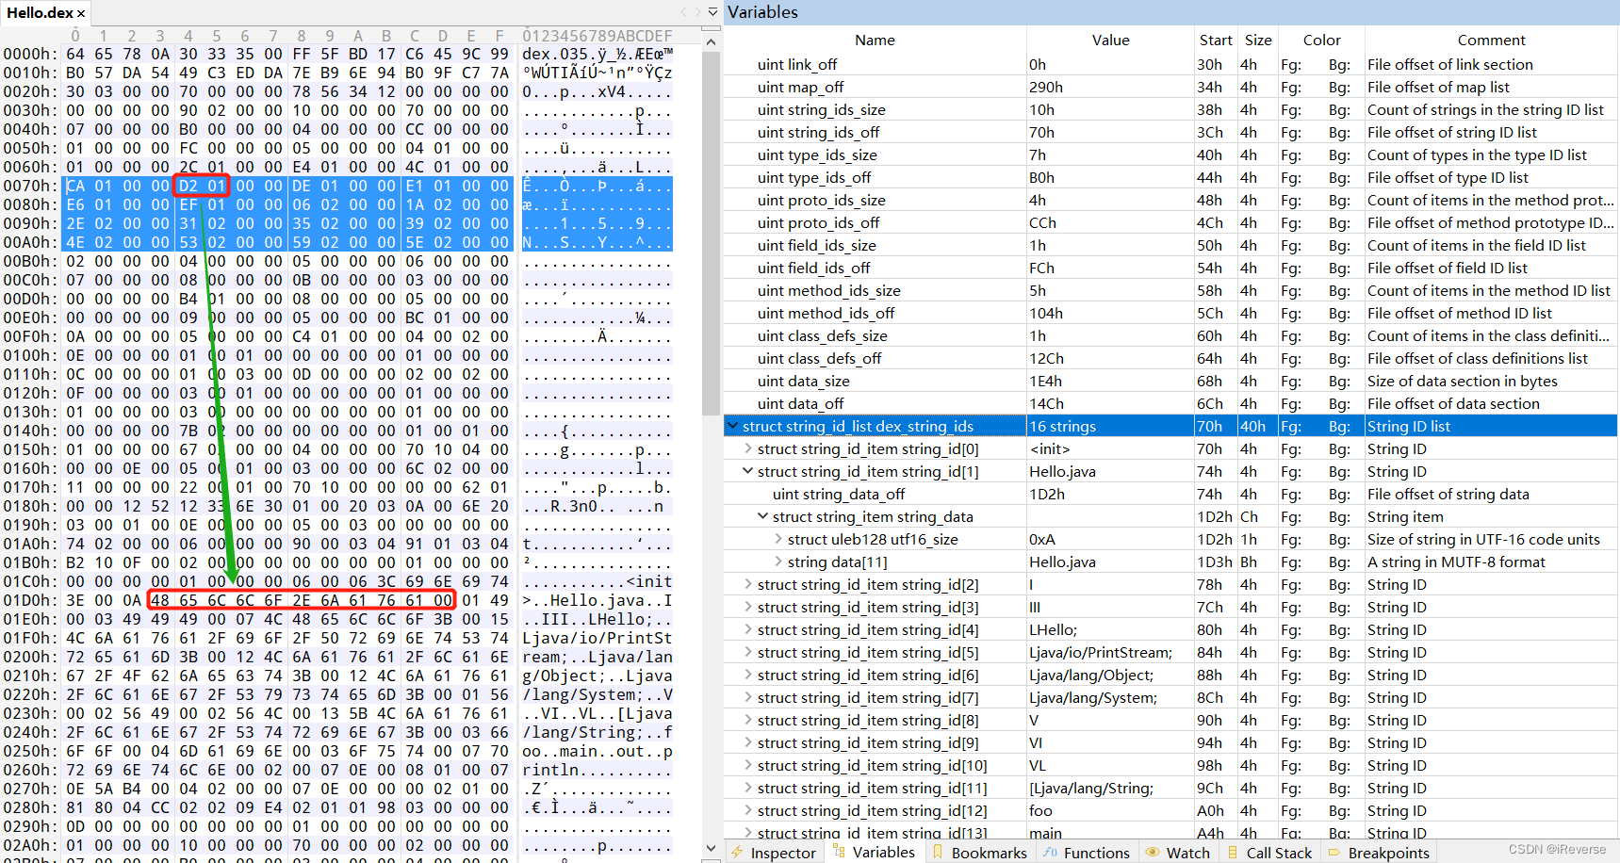Expand struct string_id[4] row
Image resolution: width=1620 pixels, height=863 pixels.
pyautogui.click(x=748, y=629)
